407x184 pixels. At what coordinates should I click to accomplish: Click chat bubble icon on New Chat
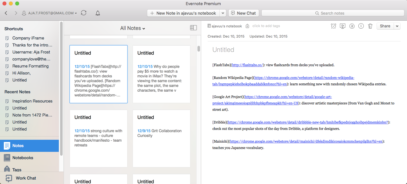233,13
